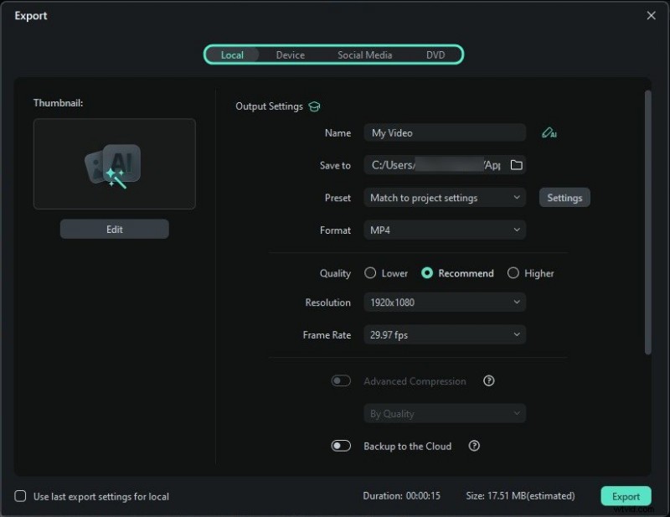Open the Save to folder browser icon
Screen dimensions: 670x517
(x=516, y=165)
